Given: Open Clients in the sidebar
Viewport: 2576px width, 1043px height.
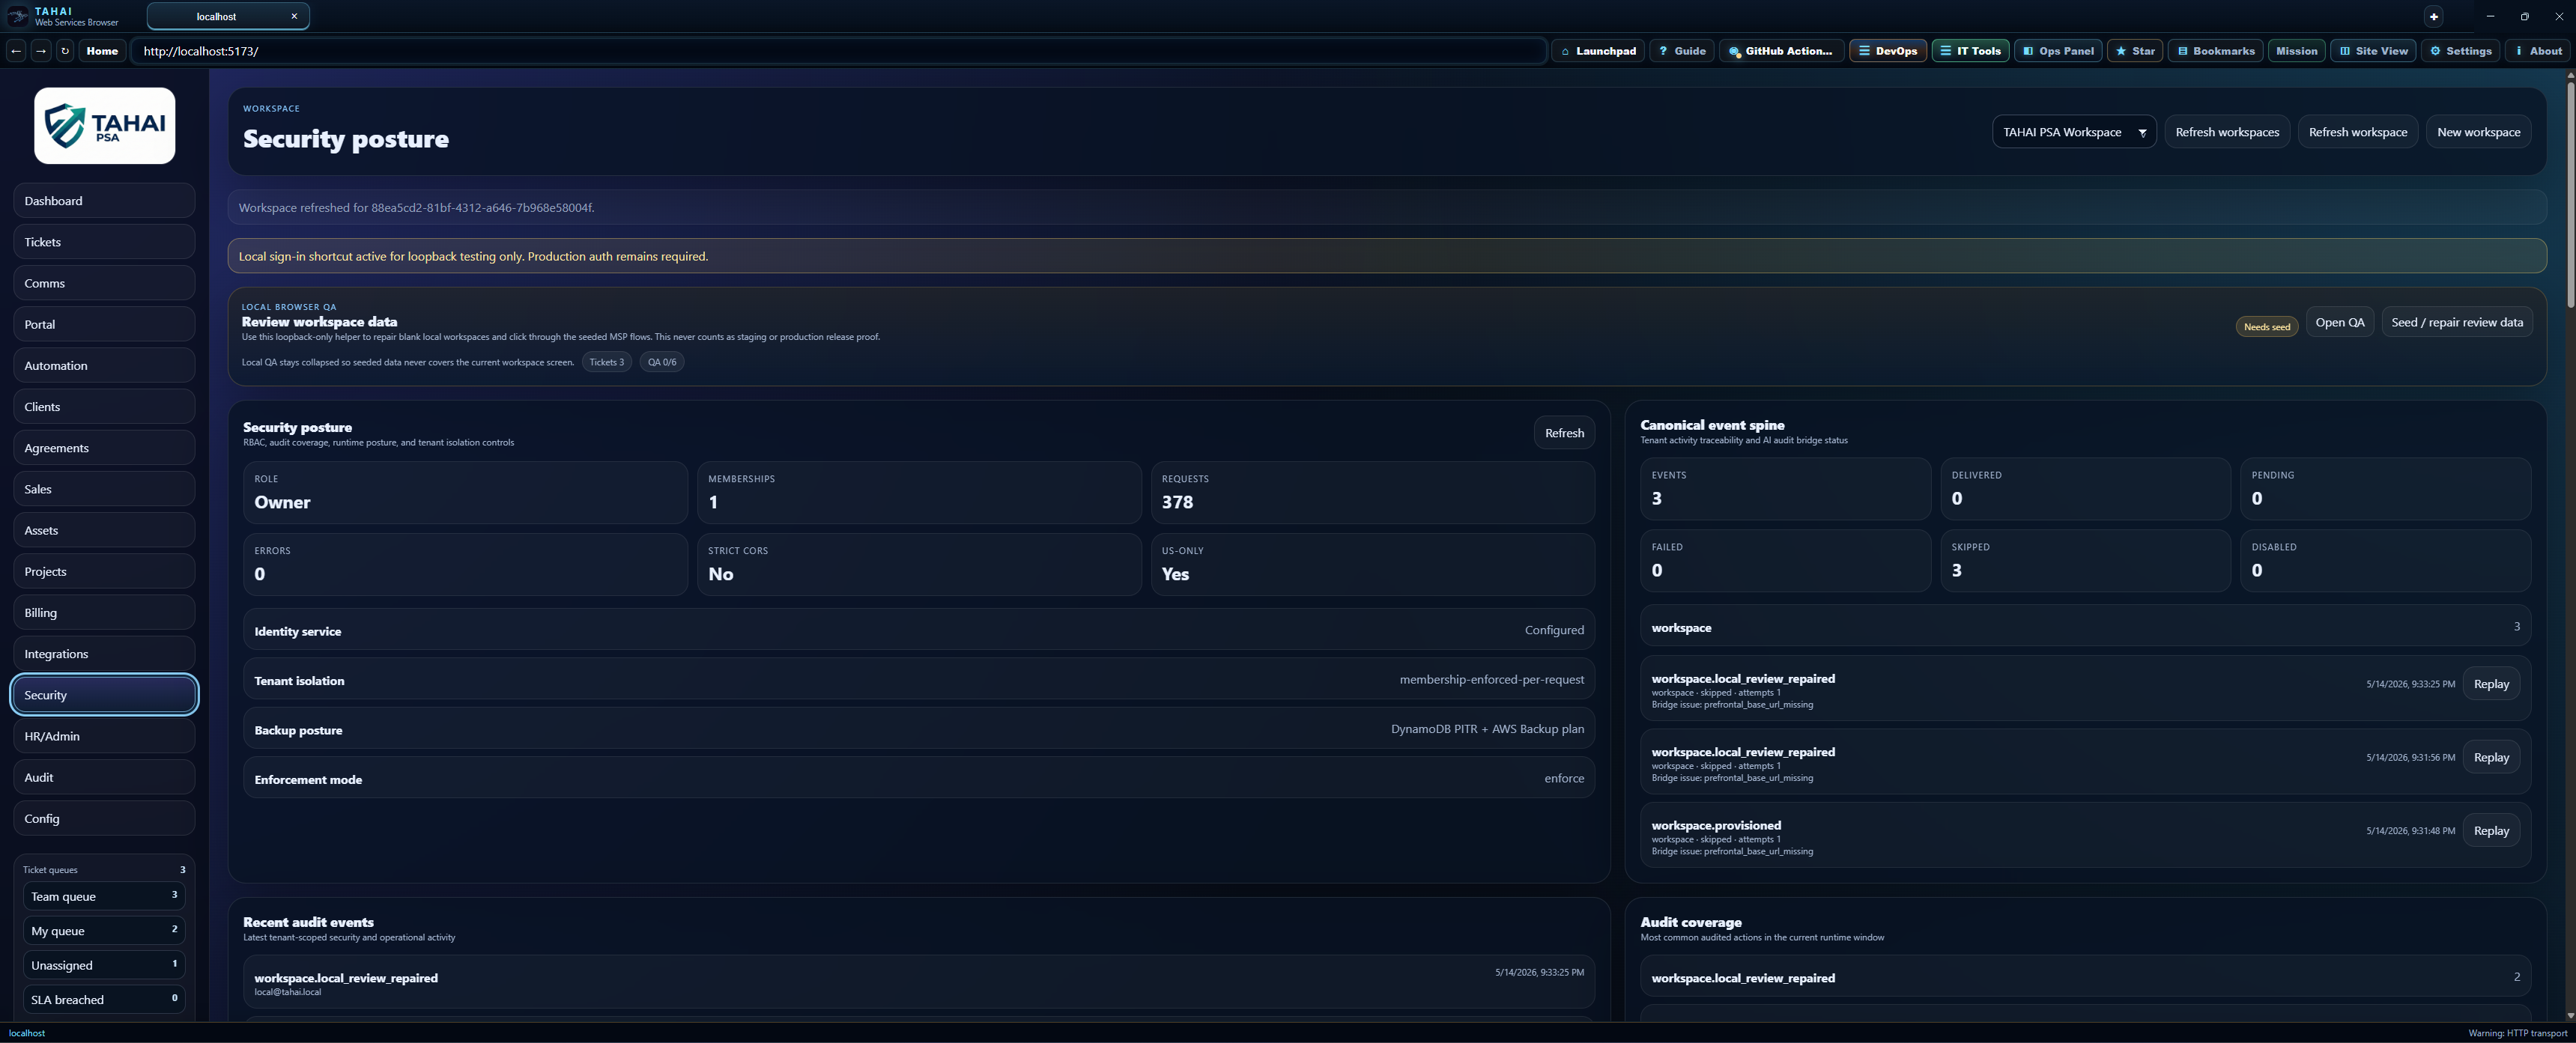Looking at the screenshot, I should tap(104, 407).
